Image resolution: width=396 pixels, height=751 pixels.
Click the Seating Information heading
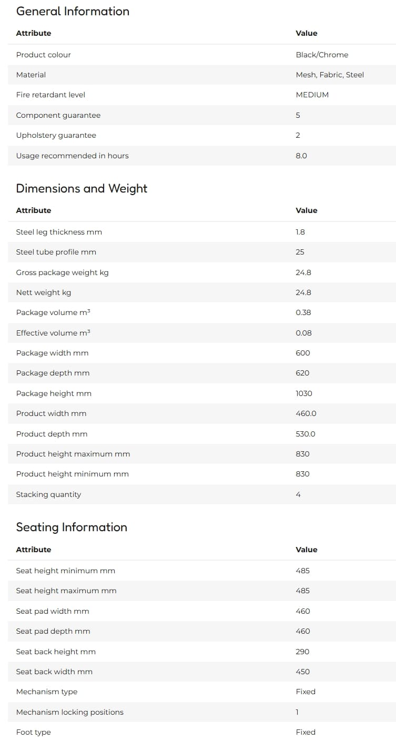[72, 527]
